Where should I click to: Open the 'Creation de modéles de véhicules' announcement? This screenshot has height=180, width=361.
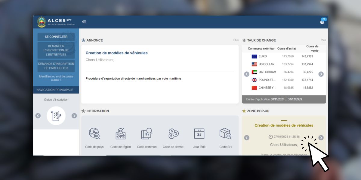[116, 53]
